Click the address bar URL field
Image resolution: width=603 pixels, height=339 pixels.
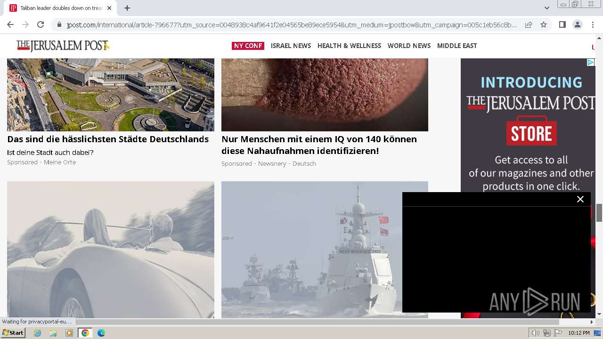pos(291,24)
